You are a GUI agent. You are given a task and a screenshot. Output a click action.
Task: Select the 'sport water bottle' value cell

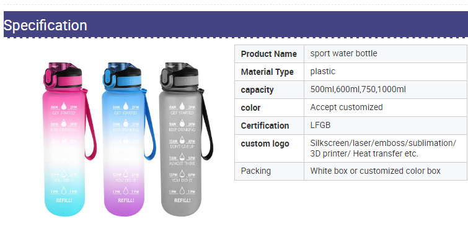pos(386,54)
